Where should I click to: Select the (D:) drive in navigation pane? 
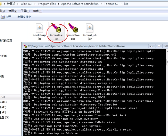(x=3, y=102)
